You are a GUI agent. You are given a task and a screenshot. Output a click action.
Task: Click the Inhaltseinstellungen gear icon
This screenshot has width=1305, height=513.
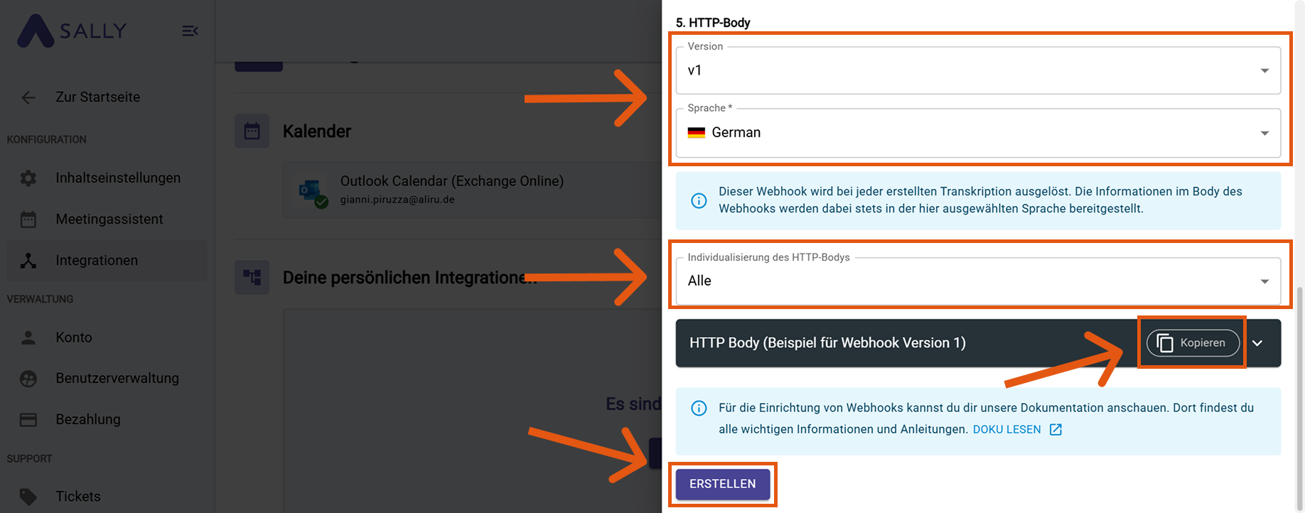(x=28, y=178)
